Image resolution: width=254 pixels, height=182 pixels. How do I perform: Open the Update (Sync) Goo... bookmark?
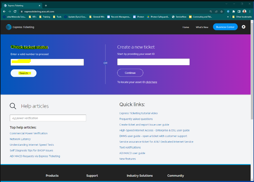75,17
